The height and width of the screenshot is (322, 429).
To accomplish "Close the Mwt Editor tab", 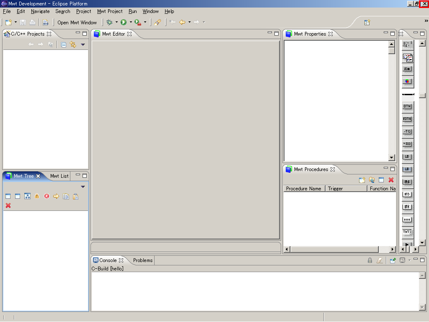I will point(129,34).
